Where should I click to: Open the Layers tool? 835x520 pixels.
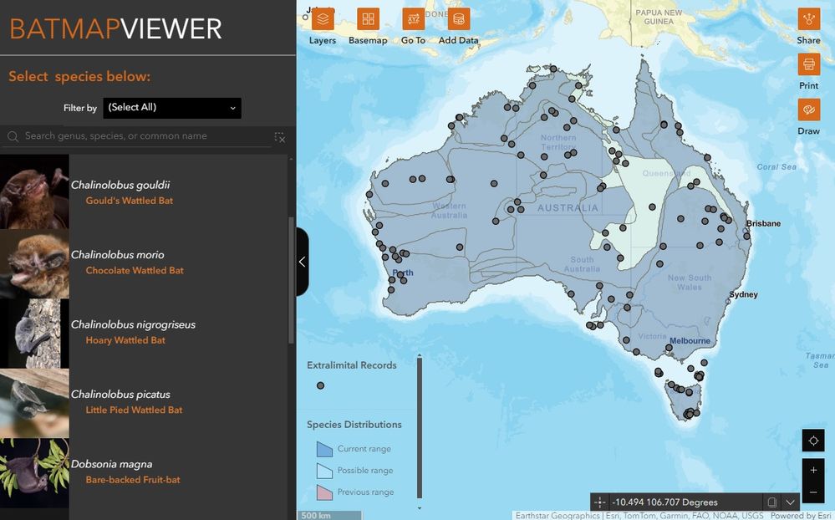pyautogui.click(x=323, y=20)
